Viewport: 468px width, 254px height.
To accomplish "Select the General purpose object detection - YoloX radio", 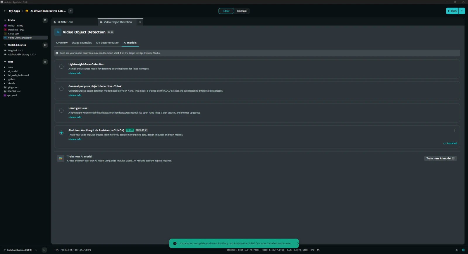I will 61,89.
